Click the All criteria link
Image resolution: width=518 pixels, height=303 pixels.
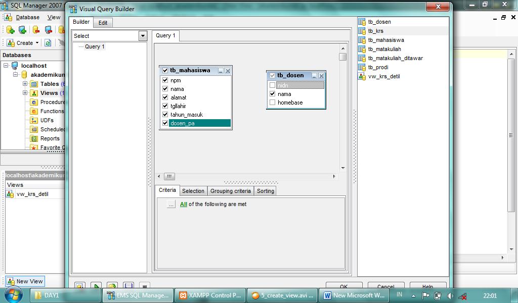click(x=184, y=204)
